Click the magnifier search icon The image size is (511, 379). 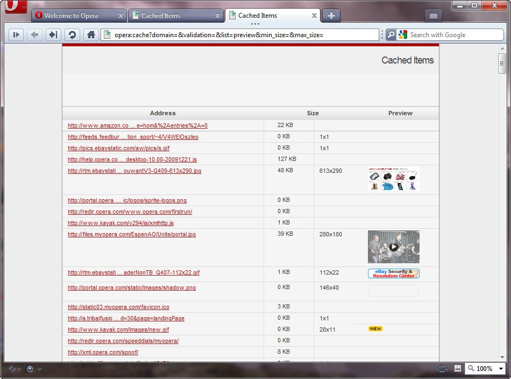[391, 34]
